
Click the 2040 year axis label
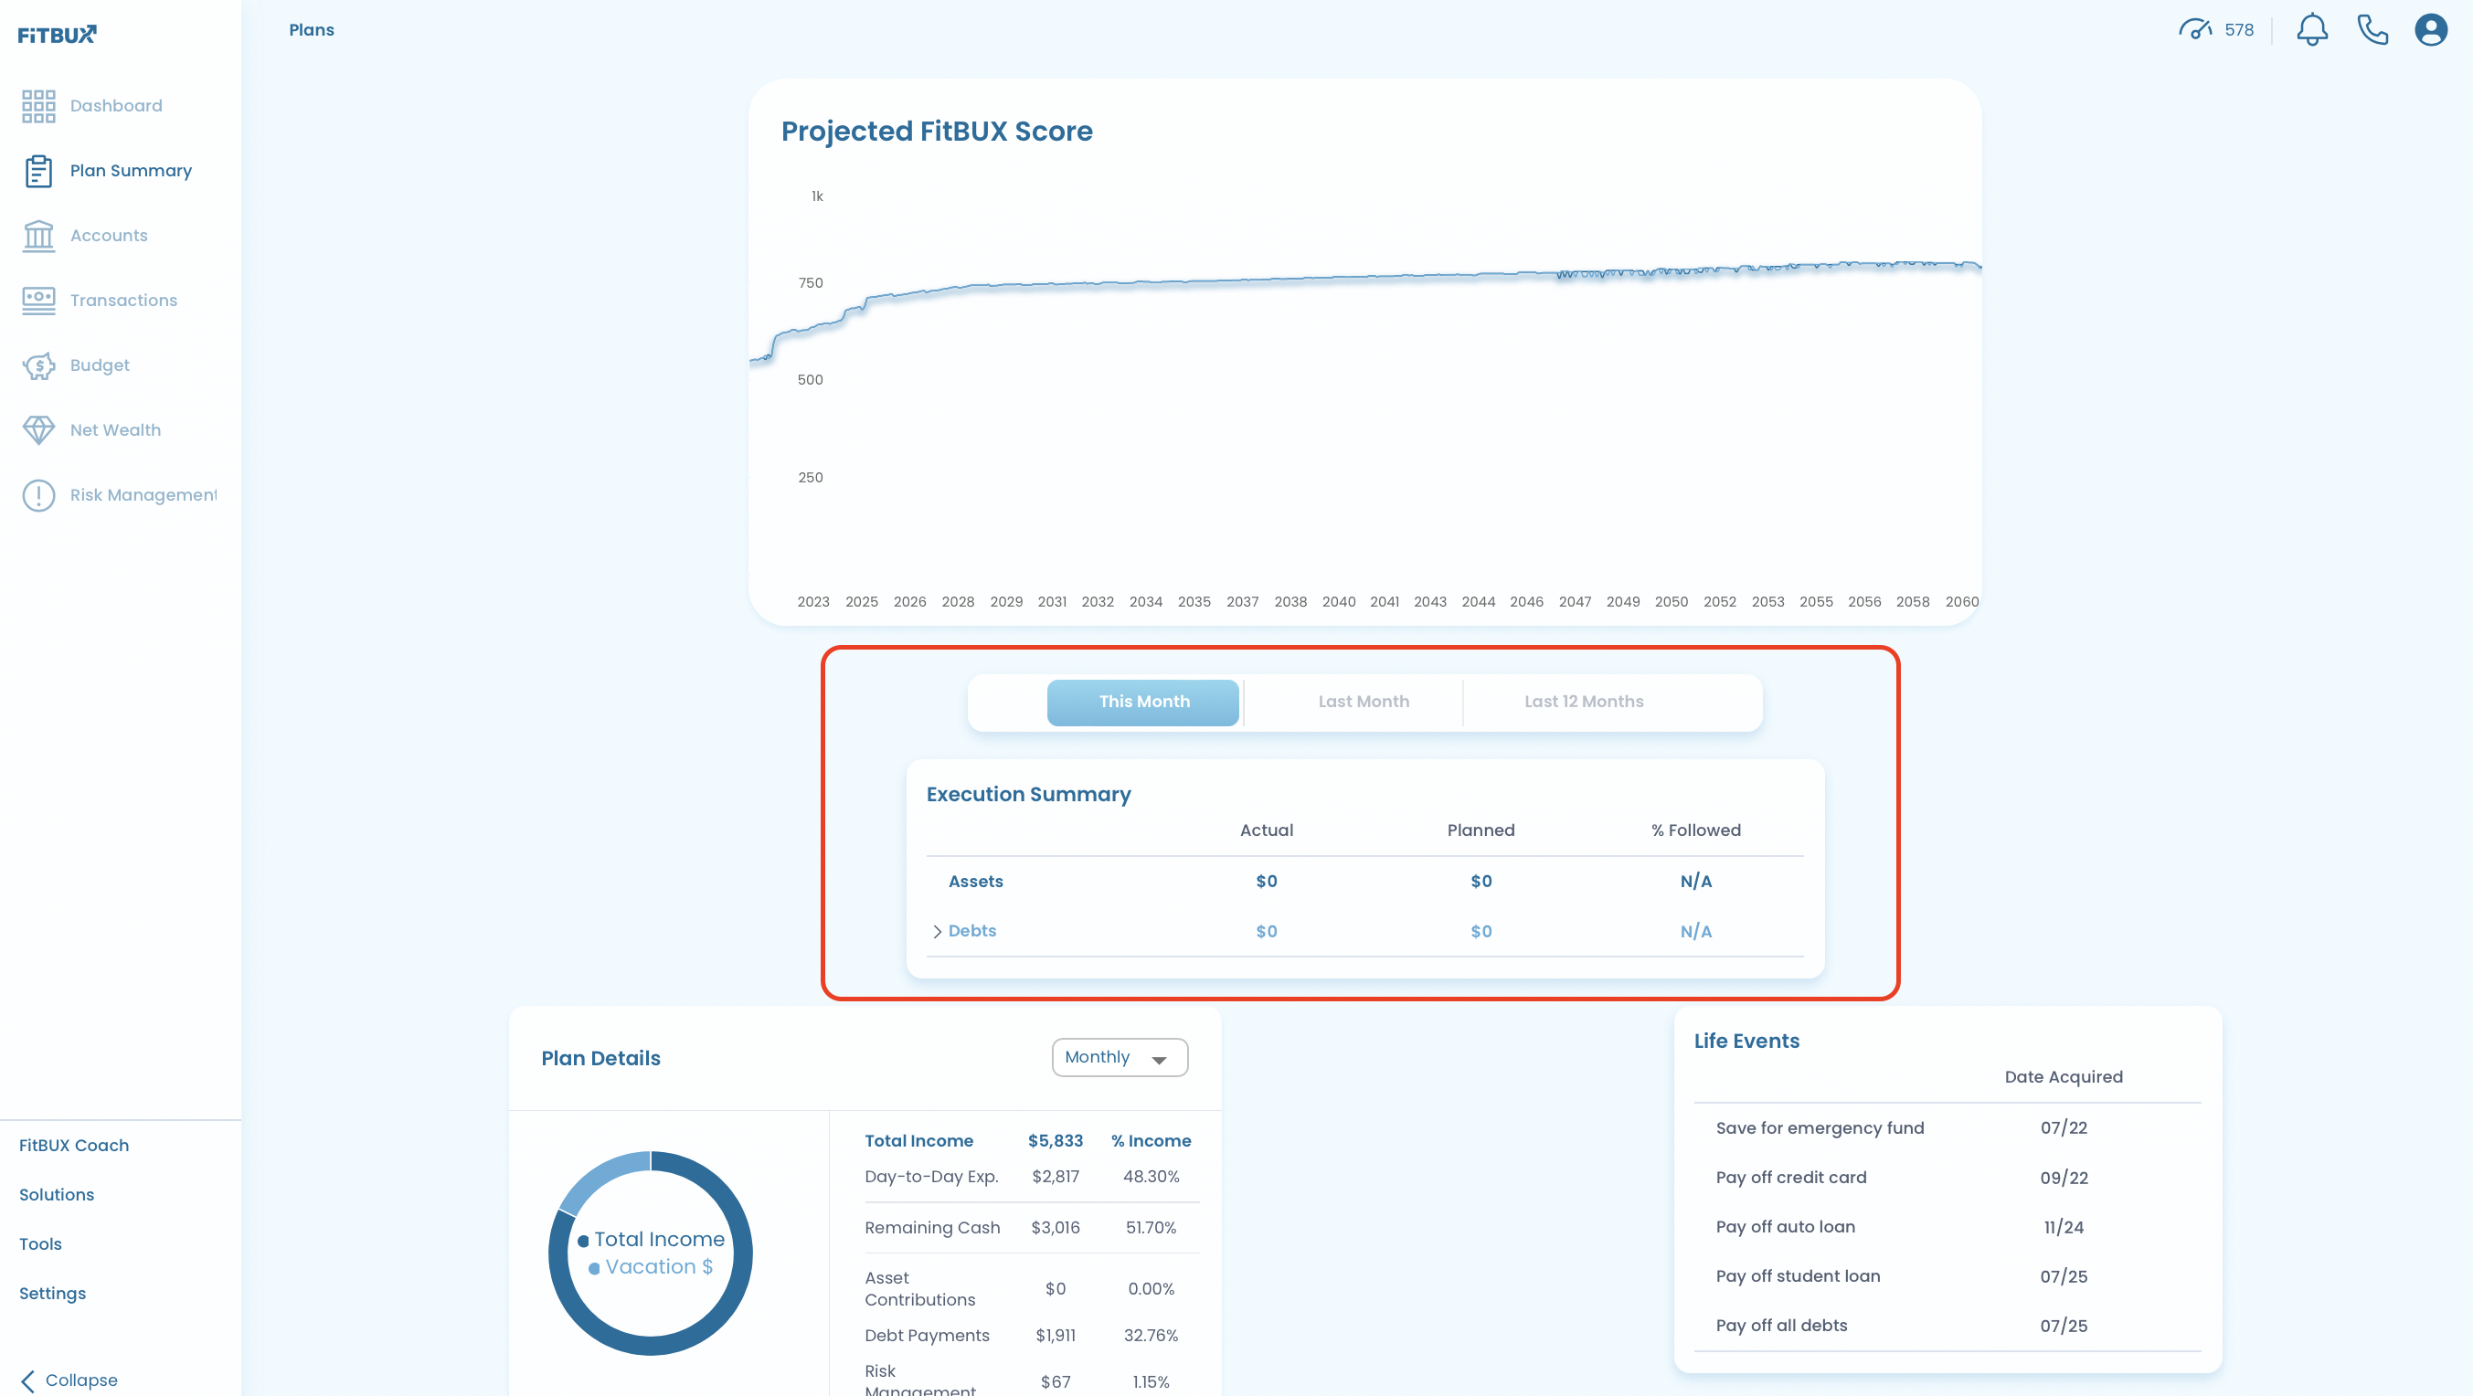[1338, 603]
